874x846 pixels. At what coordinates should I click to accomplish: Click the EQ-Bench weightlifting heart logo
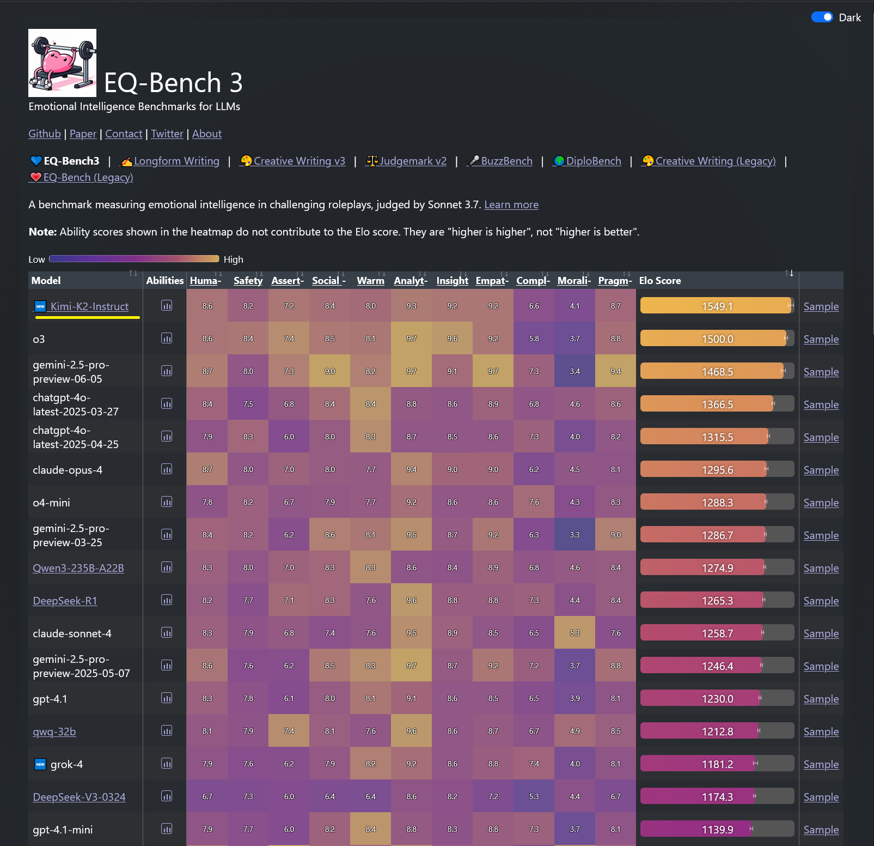click(x=62, y=63)
